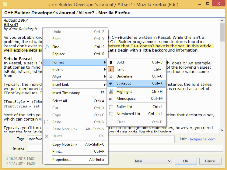Minimize the Edit window
This screenshot has width=227, height=170.
(x=200, y=4)
